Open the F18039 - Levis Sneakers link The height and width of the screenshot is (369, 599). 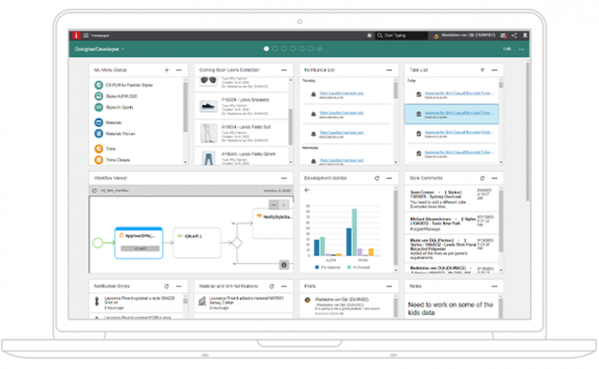246,99
